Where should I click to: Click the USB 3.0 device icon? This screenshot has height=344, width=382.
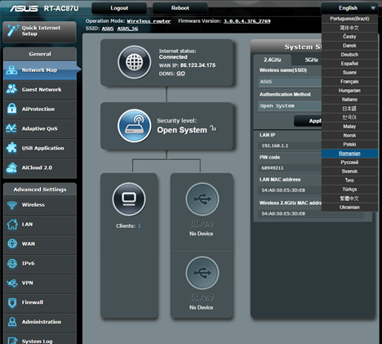tap(202, 199)
